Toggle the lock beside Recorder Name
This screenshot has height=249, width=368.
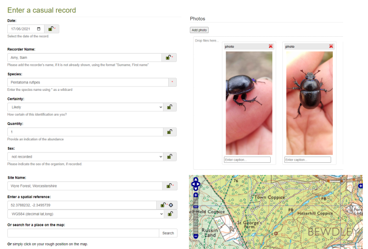(169, 57)
